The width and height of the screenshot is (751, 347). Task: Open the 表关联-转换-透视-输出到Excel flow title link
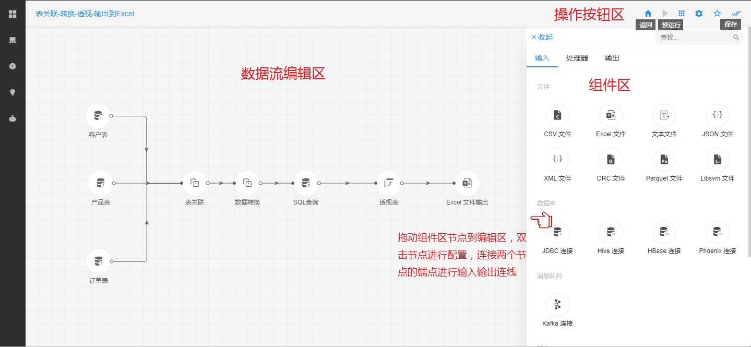[85, 13]
